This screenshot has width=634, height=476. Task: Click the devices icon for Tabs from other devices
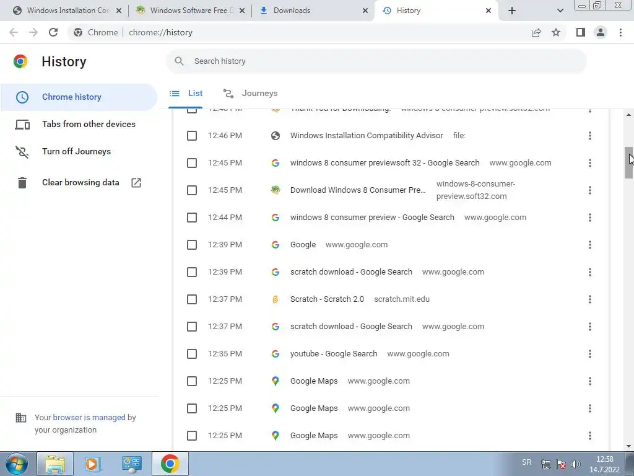[x=22, y=124]
